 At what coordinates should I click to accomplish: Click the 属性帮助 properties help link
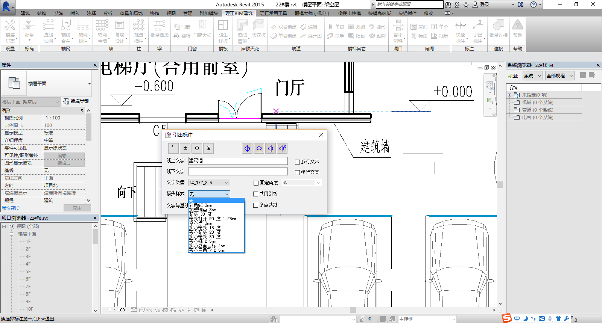tap(11, 208)
